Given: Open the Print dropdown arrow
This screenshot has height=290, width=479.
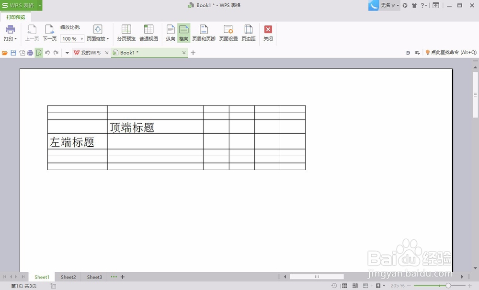Looking at the screenshot, I should point(16,39).
